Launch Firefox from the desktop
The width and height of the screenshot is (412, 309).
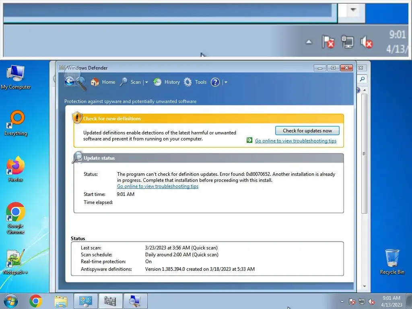[16, 169]
